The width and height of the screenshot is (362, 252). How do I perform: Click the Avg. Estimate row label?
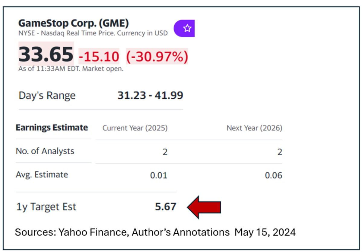pyautogui.click(x=42, y=174)
